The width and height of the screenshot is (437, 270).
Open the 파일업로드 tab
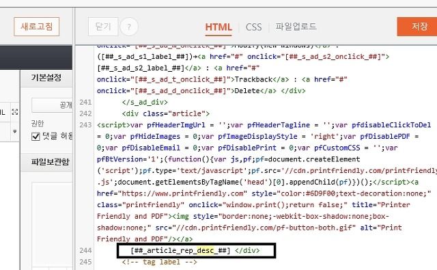tap(296, 27)
